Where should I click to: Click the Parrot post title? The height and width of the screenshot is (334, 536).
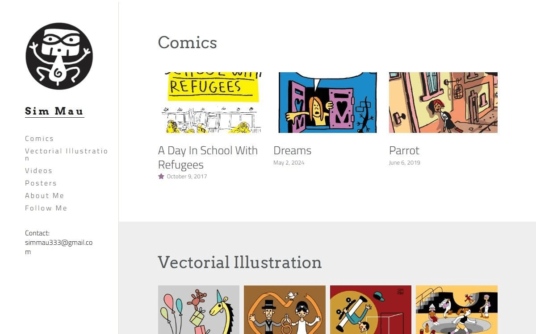click(404, 150)
